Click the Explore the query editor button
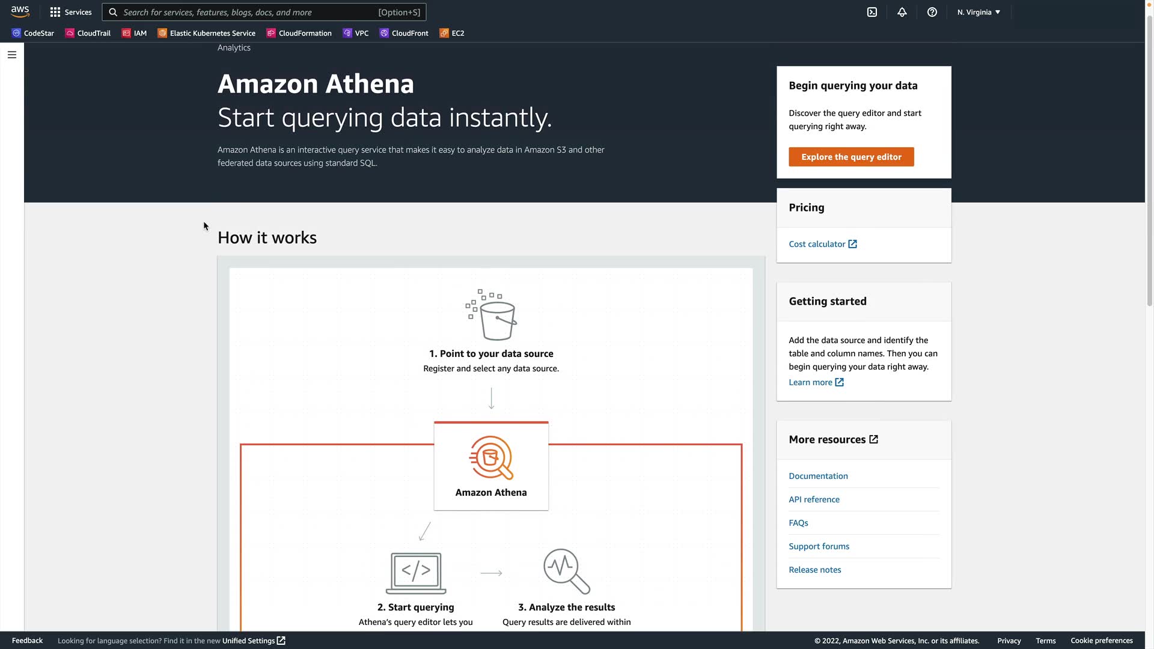1154x649 pixels. 850,157
